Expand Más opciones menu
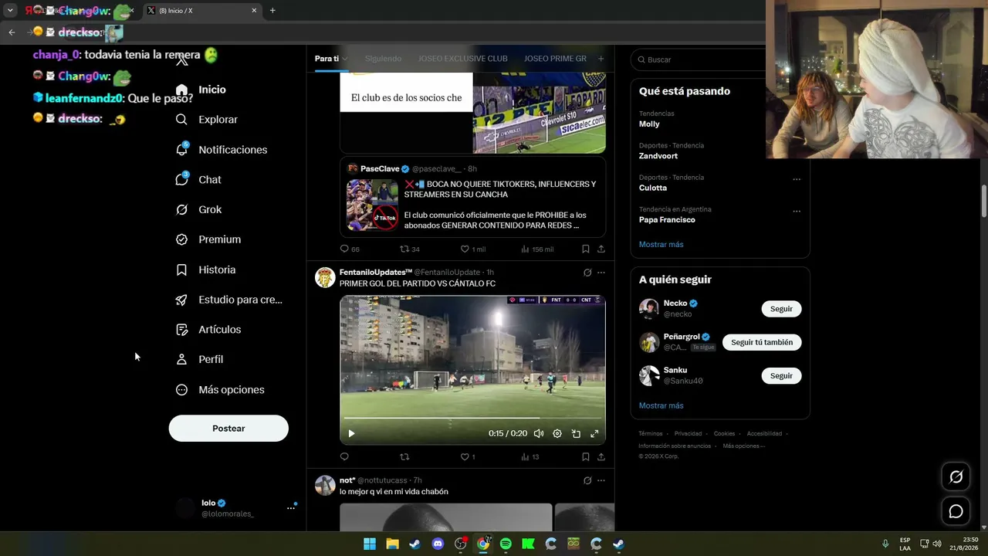This screenshot has height=556, width=988. click(x=220, y=390)
